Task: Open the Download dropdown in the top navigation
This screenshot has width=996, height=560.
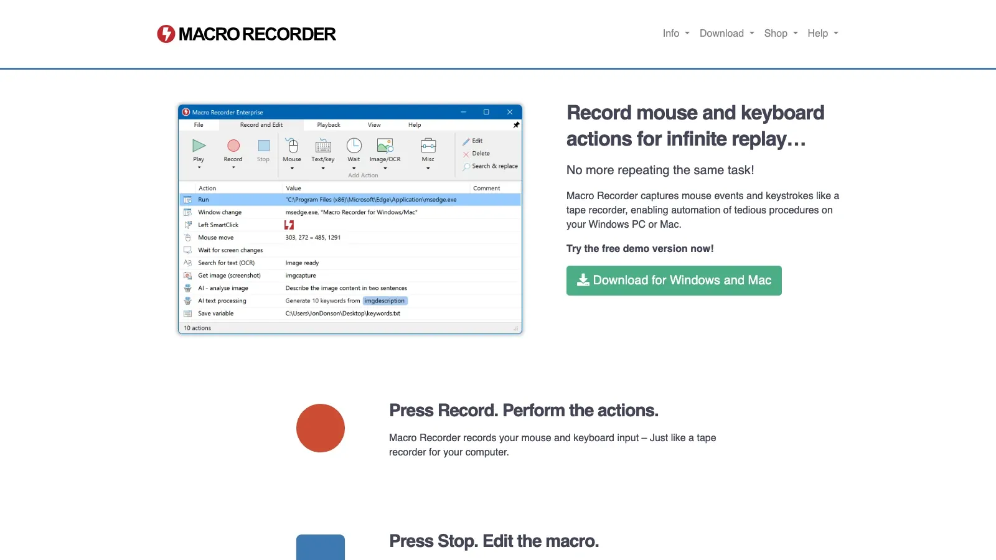Action: (727, 33)
